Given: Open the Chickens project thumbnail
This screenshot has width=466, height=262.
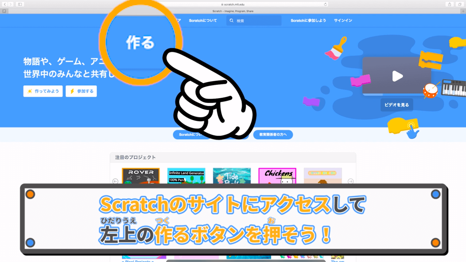Looking at the screenshot, I should tap(277, 176).
